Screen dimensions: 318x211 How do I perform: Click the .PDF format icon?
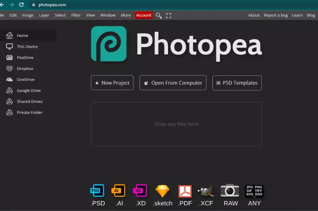[x=185, y=191]
